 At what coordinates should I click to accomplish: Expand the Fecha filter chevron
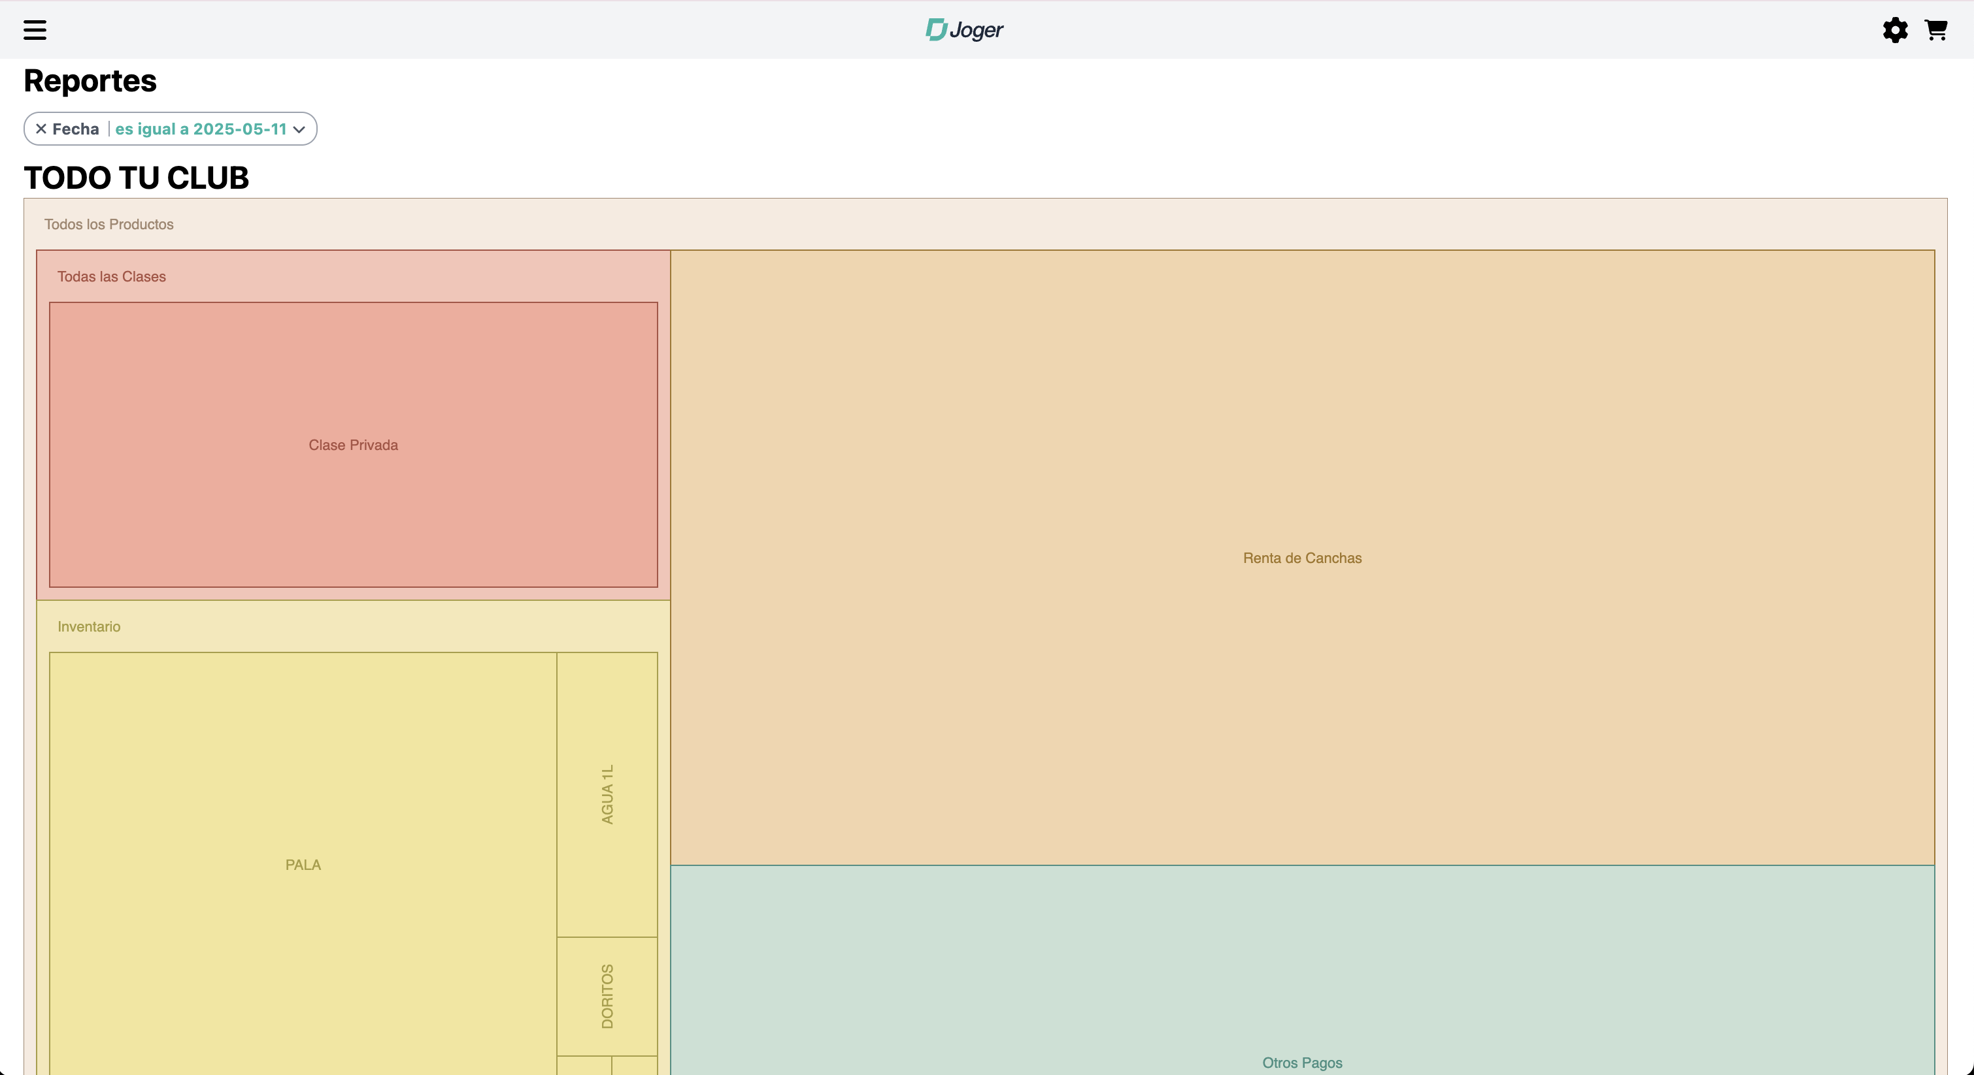pyautogui.click(x=299, y=129)
